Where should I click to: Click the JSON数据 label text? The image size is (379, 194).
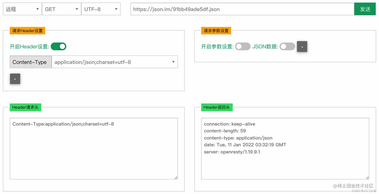tap(265, 47)
